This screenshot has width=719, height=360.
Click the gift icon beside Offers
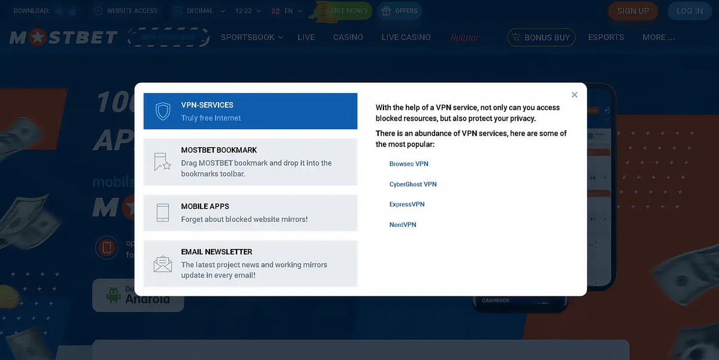pyautogui.click(x=386, y=11)
